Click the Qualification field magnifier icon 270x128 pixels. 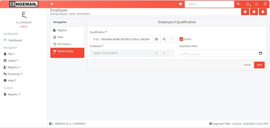coord(164,39)
